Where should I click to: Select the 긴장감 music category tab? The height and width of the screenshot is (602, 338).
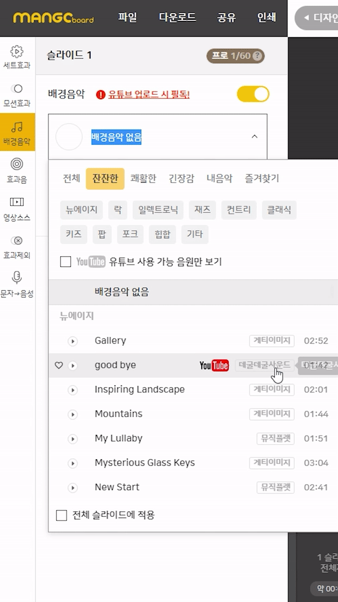click(181, 178)
